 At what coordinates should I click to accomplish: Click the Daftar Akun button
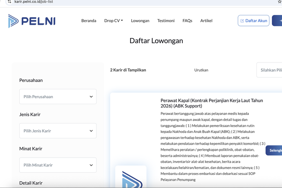pyautogui.click(x=253, y=21)
